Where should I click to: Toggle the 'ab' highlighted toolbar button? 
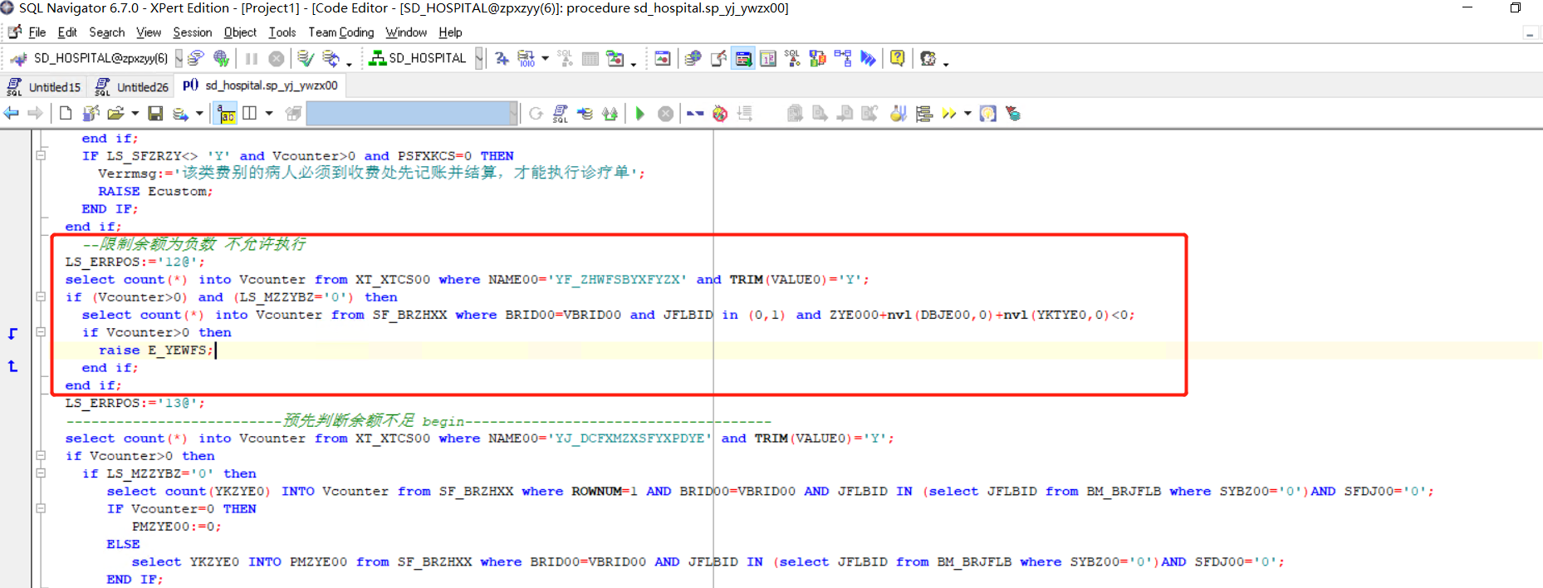click(x=226, y=114)
